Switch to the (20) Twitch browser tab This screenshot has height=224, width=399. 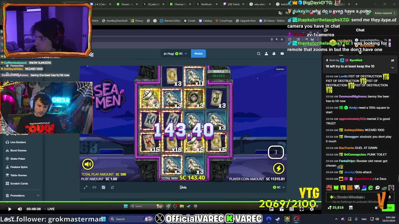234,4
